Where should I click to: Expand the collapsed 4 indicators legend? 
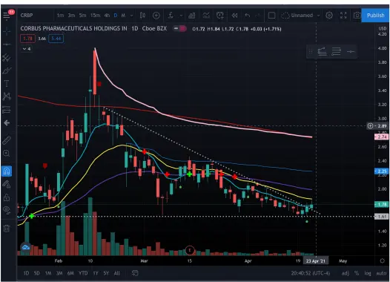click(27, 49)
